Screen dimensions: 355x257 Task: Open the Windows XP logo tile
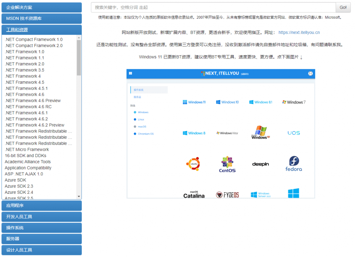pos(261,132)
